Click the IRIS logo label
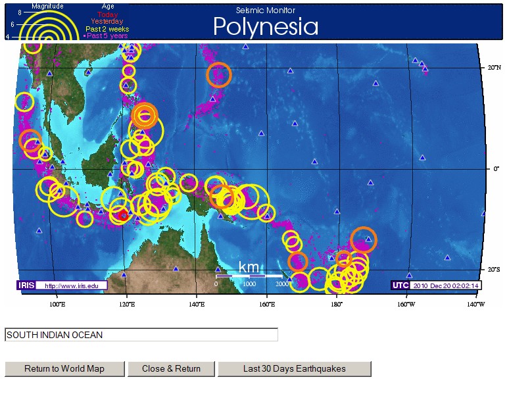Image resolution: width=509 pixels, height=396 pixels. click(x=26, y=285)
